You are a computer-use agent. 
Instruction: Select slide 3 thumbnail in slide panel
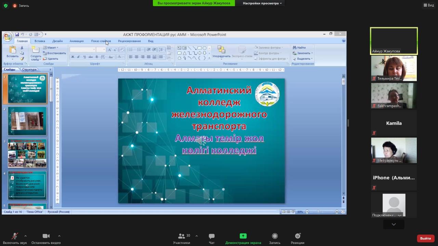(27, 153)
